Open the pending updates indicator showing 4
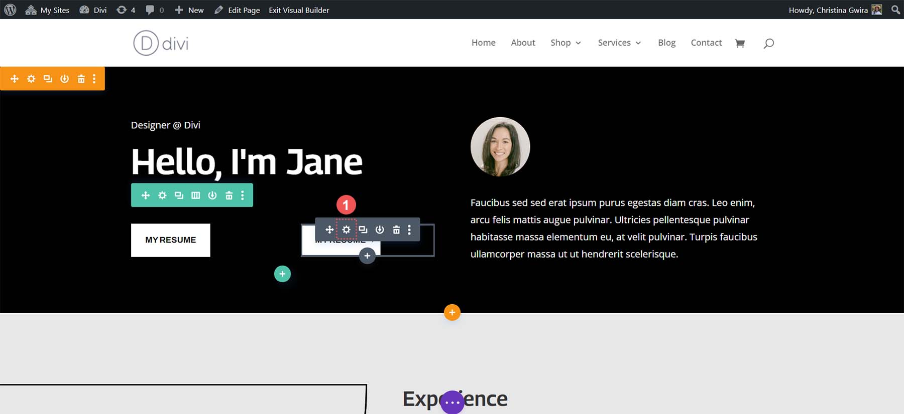This screenshot has width=904, height=414. coord(126,10)
